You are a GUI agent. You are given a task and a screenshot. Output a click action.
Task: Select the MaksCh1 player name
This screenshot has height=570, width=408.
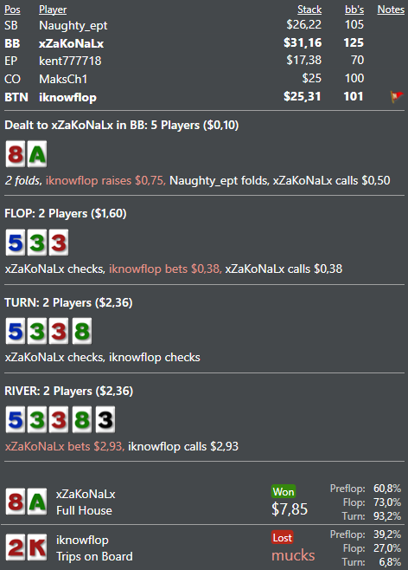point(63,79)
